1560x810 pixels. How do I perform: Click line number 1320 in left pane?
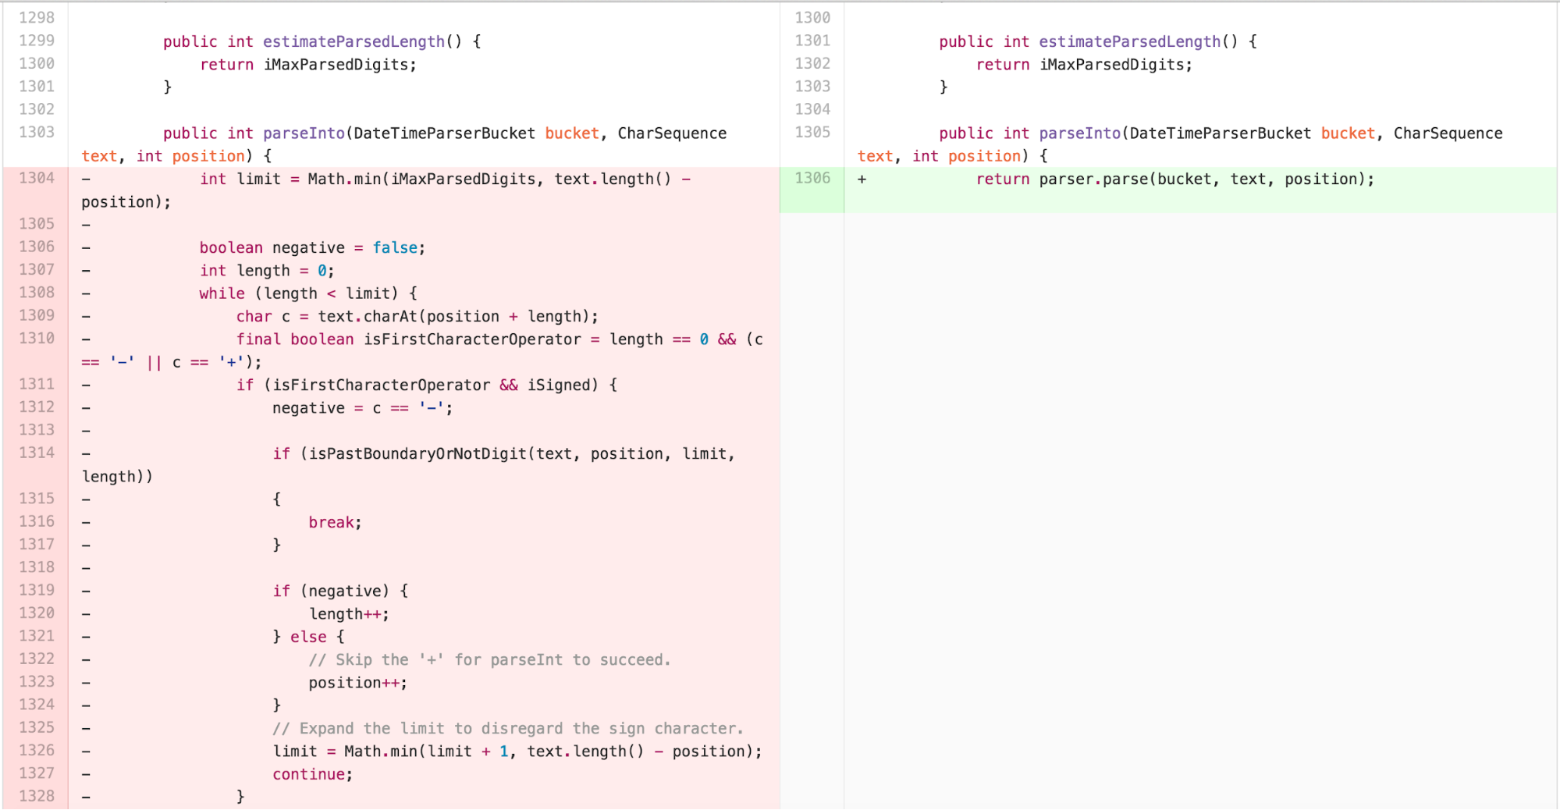coord(37,613)
